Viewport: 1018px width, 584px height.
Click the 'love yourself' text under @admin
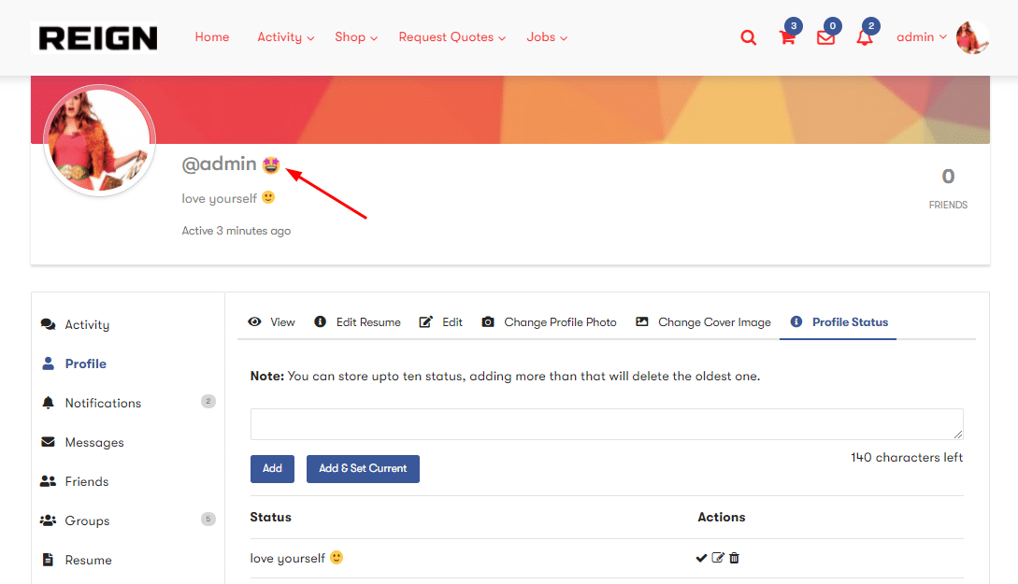220,198
